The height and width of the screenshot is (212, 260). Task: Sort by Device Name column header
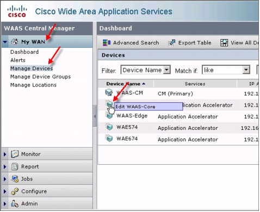click(x=126, y=84)
